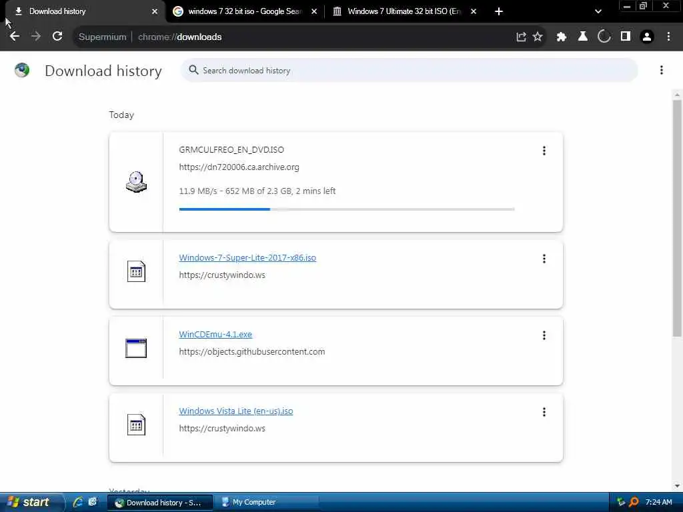Close the Windows 7 Ultimate ISO tab
Viewport: 683px width, 512px height.
click(474, 11)
